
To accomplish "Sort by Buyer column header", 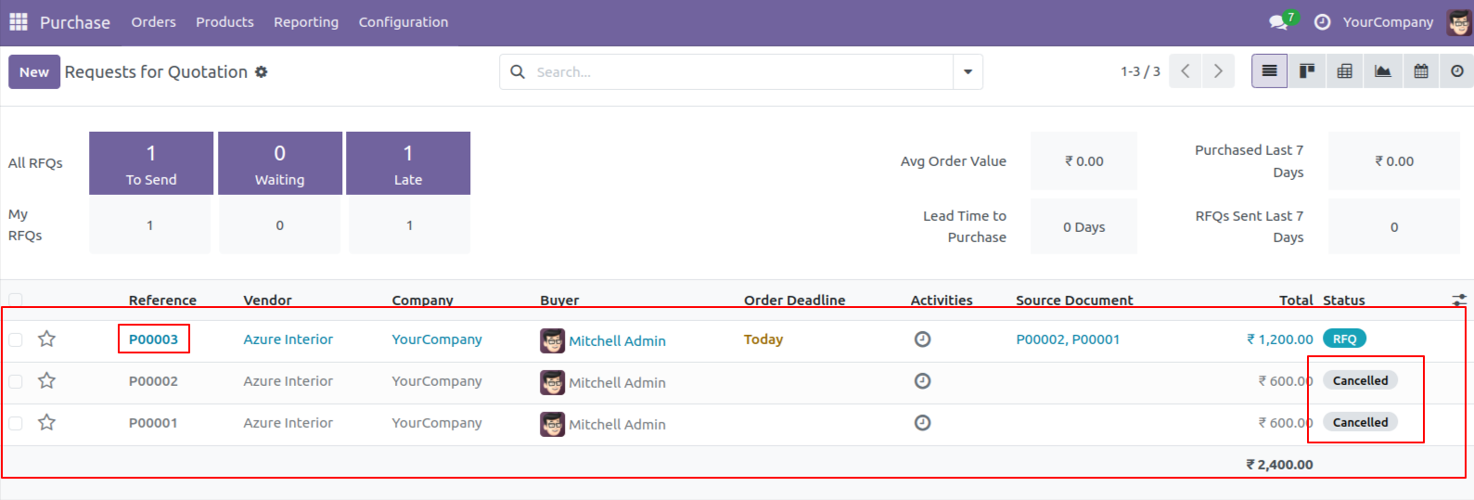I will coord(559,300).
